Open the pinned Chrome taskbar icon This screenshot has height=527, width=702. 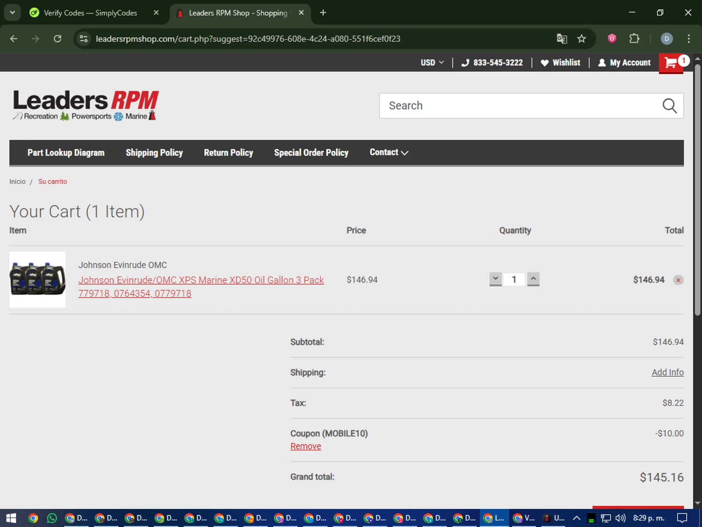click(x=33, y=518)
